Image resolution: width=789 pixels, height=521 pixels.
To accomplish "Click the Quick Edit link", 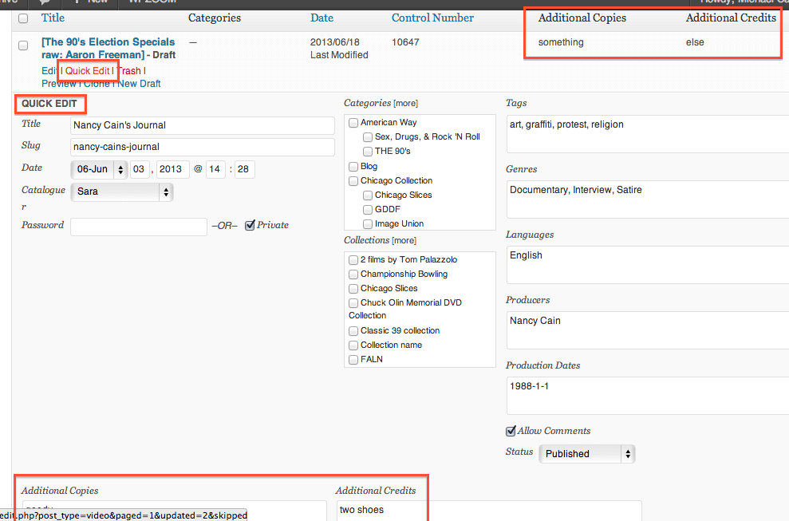I will coord(88,71).
